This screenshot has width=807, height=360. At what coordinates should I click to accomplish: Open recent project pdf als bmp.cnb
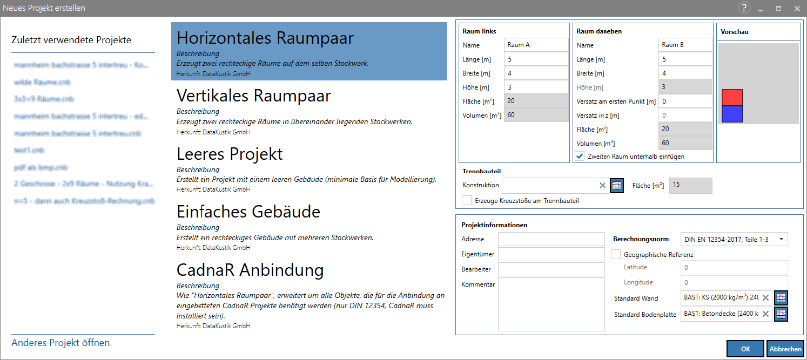click(41, 168)
